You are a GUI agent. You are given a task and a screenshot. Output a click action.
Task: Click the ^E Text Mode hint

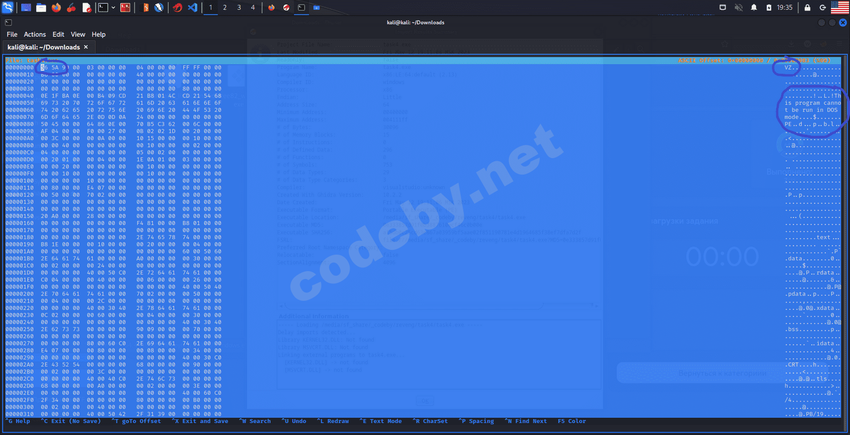coord(381,421)
